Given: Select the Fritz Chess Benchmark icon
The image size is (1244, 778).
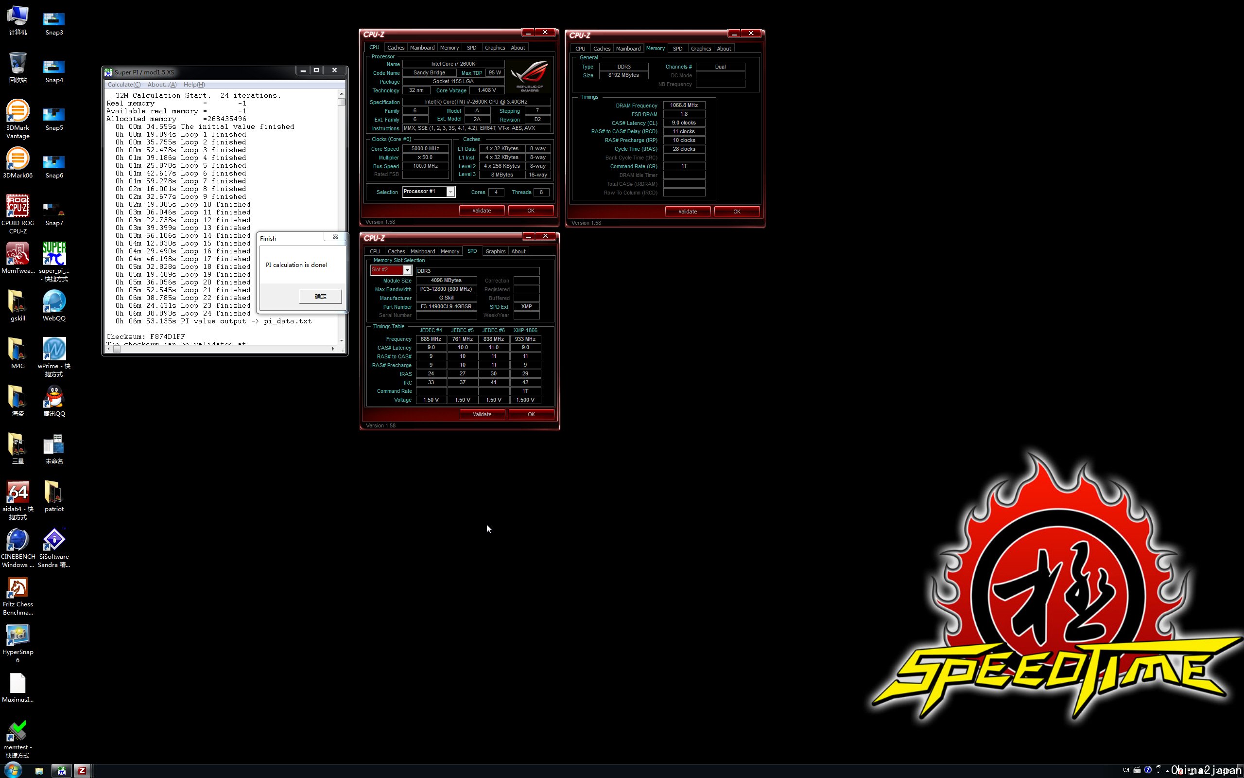Looking at the screenshot, I should [18, 596].
